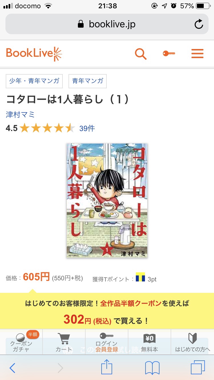
Task: Open はじめての方へ guide
Action: coord(193,342)
